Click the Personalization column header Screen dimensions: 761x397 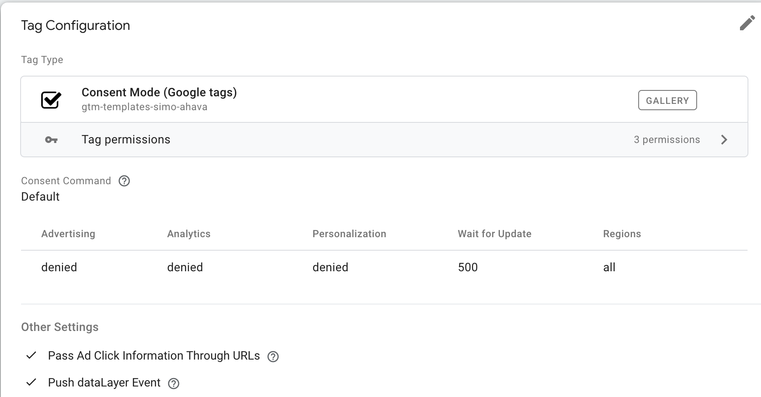tap(349, 234)
